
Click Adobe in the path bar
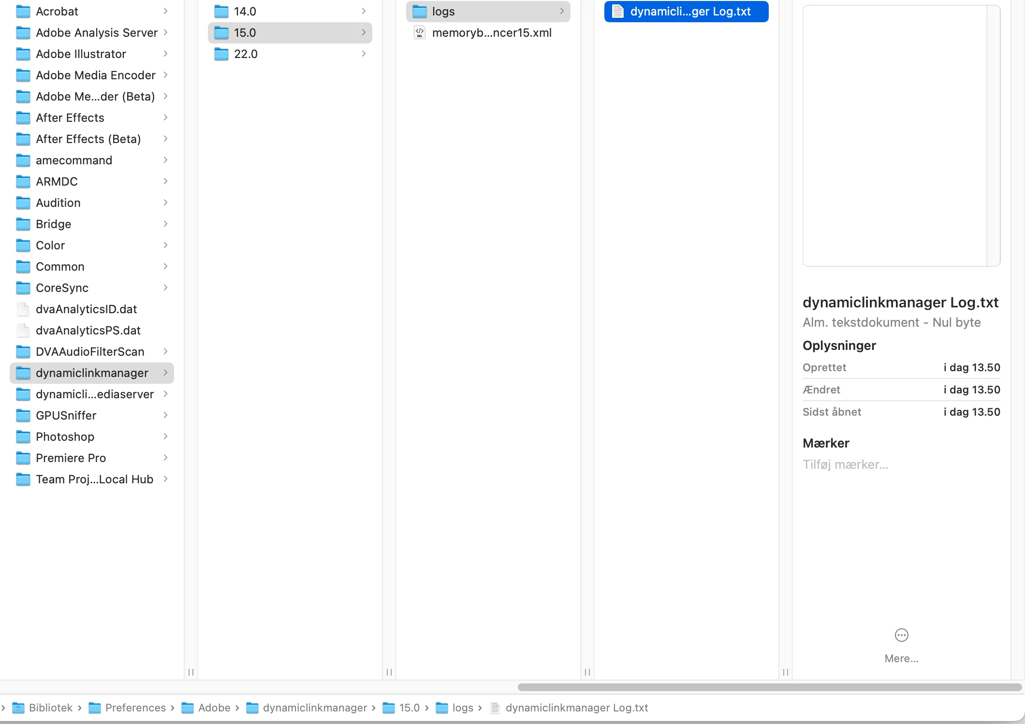[x=214, y=708]
